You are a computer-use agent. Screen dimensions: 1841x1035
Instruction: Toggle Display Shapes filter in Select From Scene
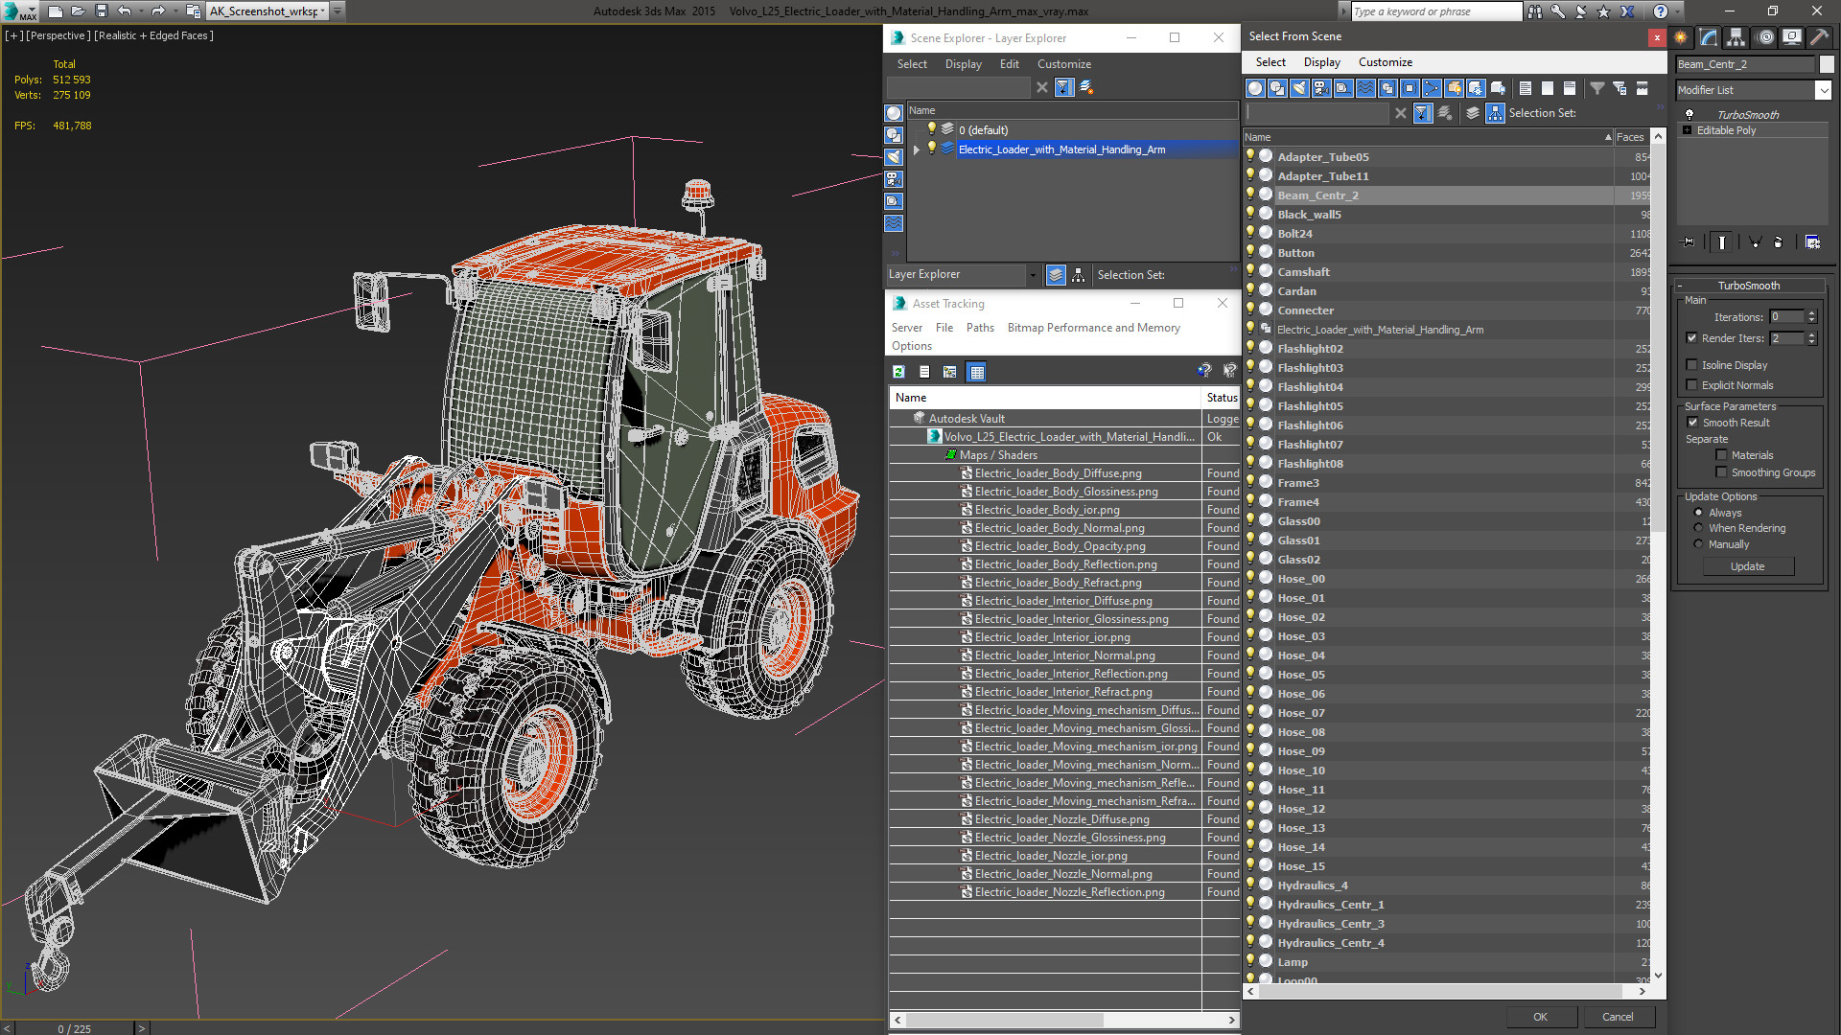(1277, 88)
